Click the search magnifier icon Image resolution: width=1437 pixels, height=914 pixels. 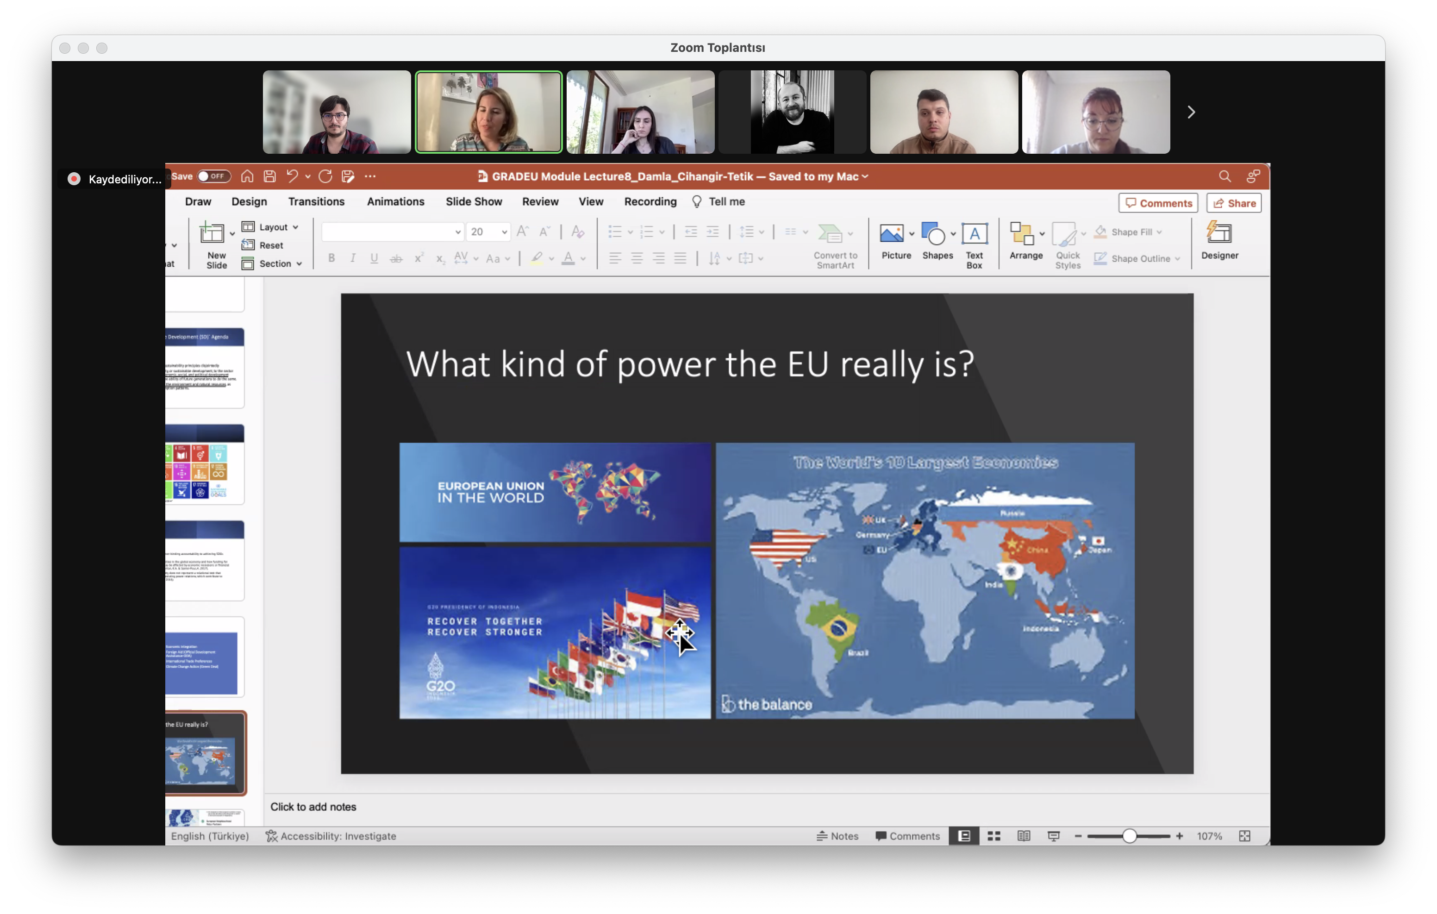(1225, 176)
